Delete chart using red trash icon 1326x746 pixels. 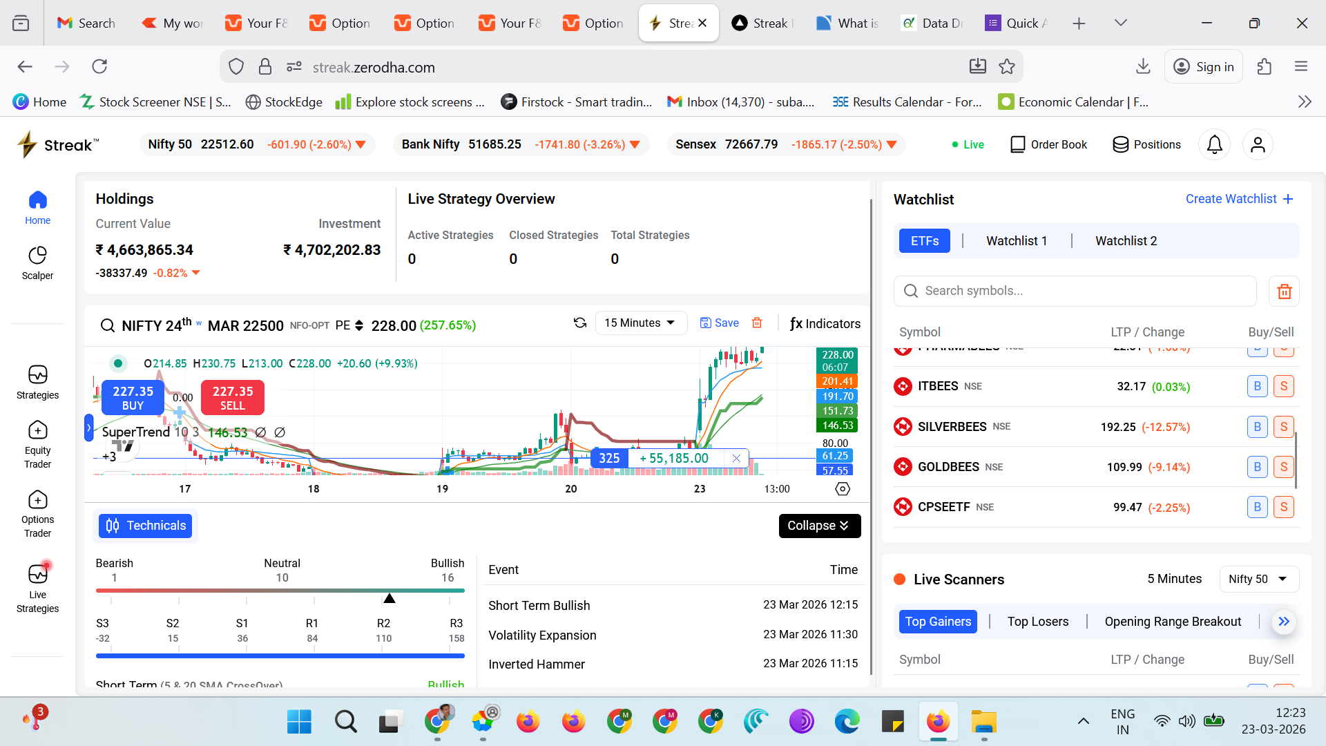pyautogui.click(x=757, y=323)
